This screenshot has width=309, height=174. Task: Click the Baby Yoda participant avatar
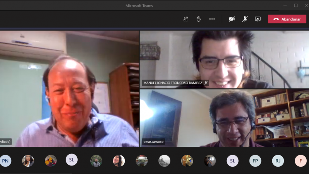pos(142,160)
